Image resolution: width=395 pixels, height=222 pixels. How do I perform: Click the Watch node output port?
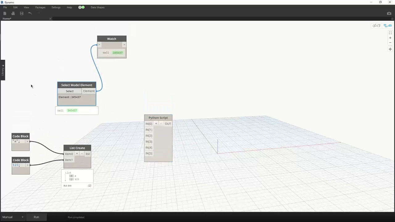click(x=124, y=45)
